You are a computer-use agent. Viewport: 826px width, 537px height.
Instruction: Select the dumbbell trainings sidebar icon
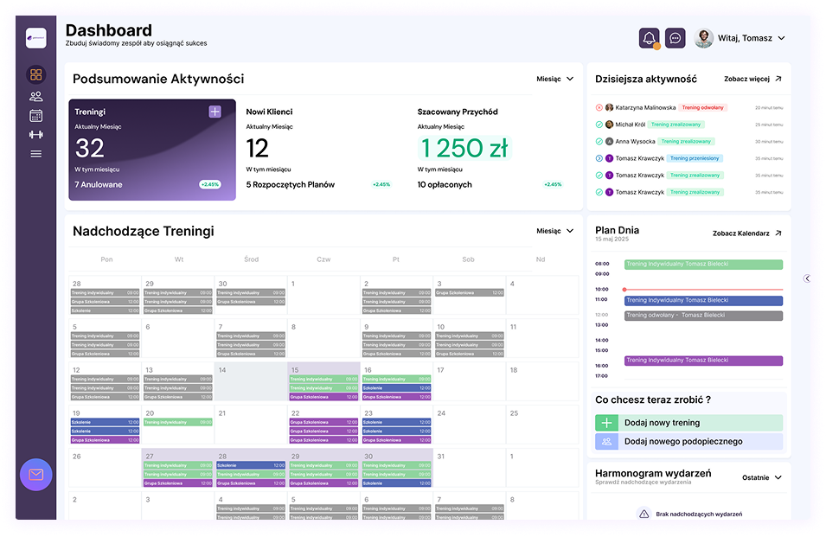pos(35,135)
